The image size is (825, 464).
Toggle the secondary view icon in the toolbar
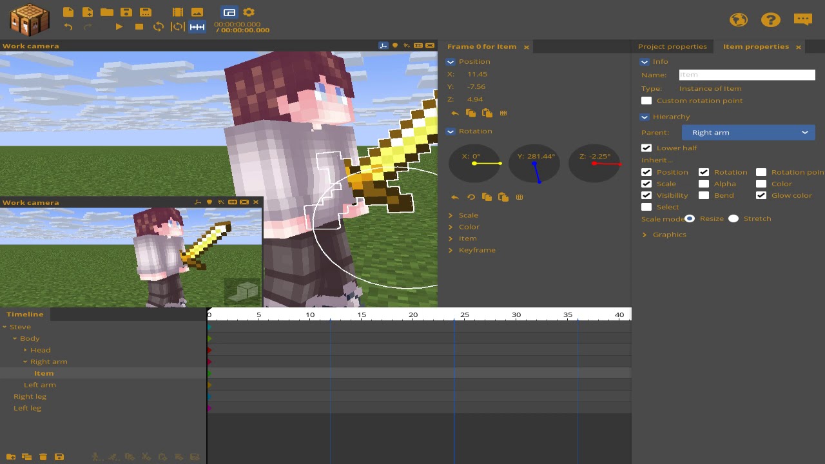pos(229,12)
